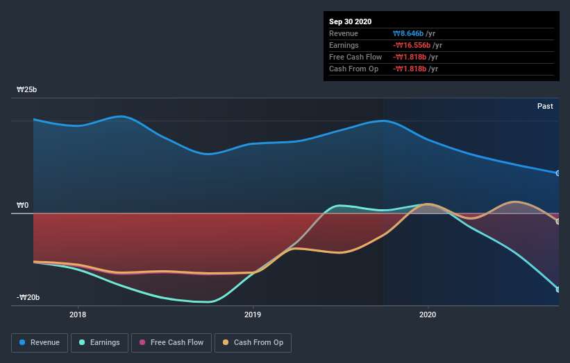Click the 'Free Cash Flow' label in the tooltip

[355, 57]
